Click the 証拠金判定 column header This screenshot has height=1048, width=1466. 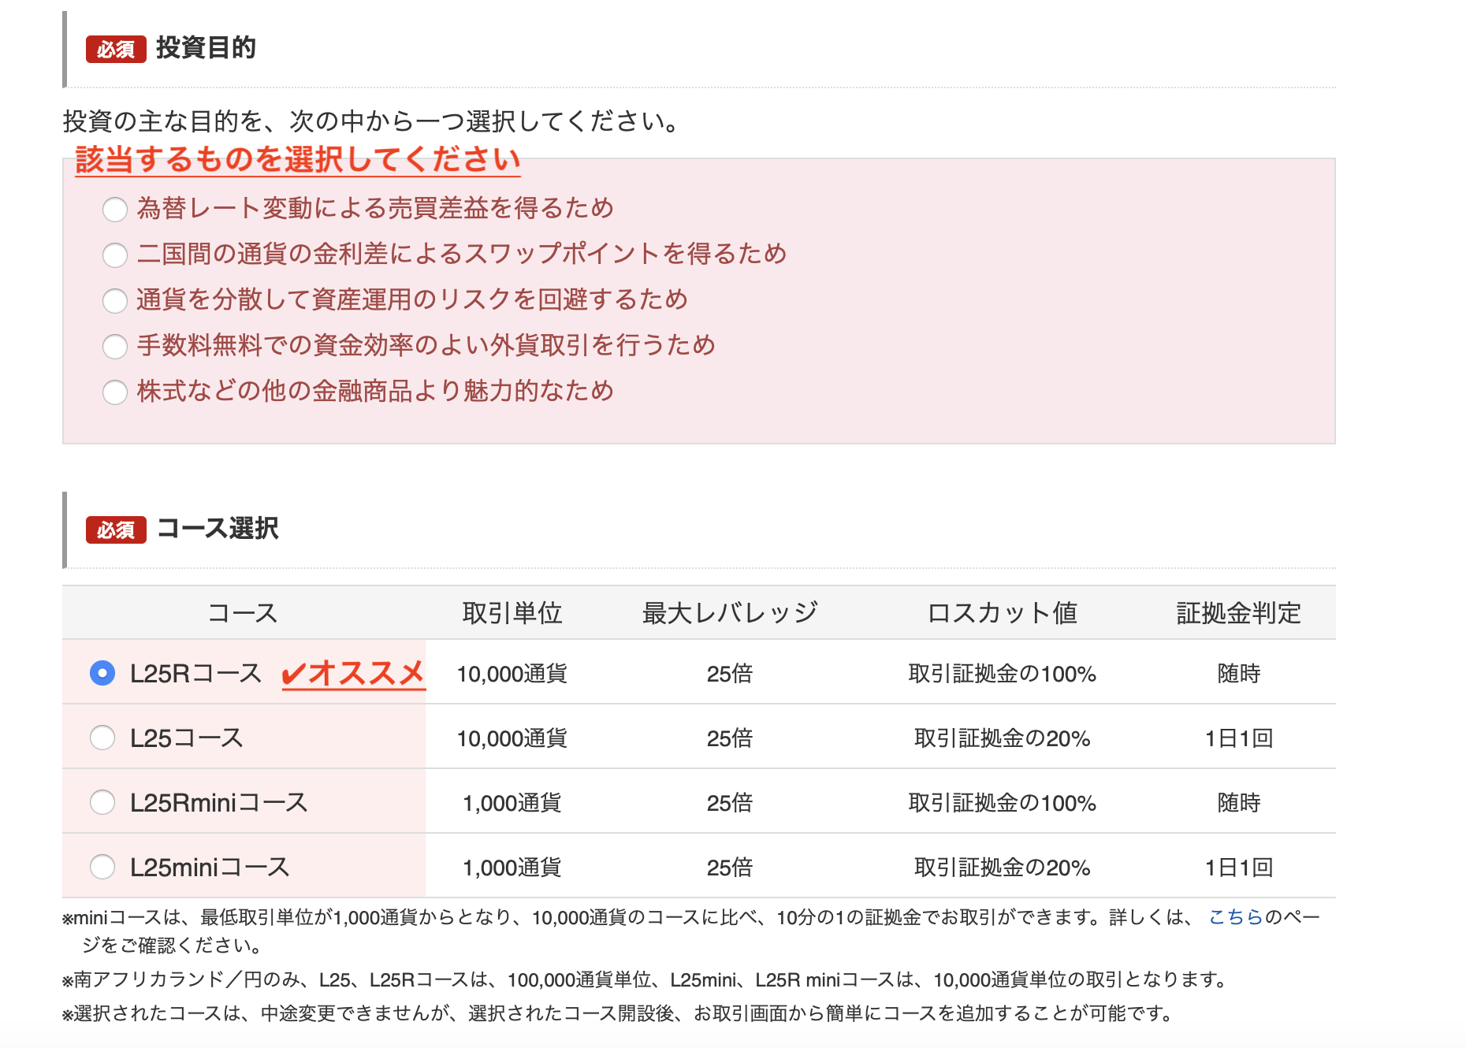click(1238, 612)
